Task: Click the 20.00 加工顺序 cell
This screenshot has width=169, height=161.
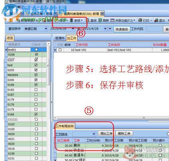Action: click(x=65, y=146)
